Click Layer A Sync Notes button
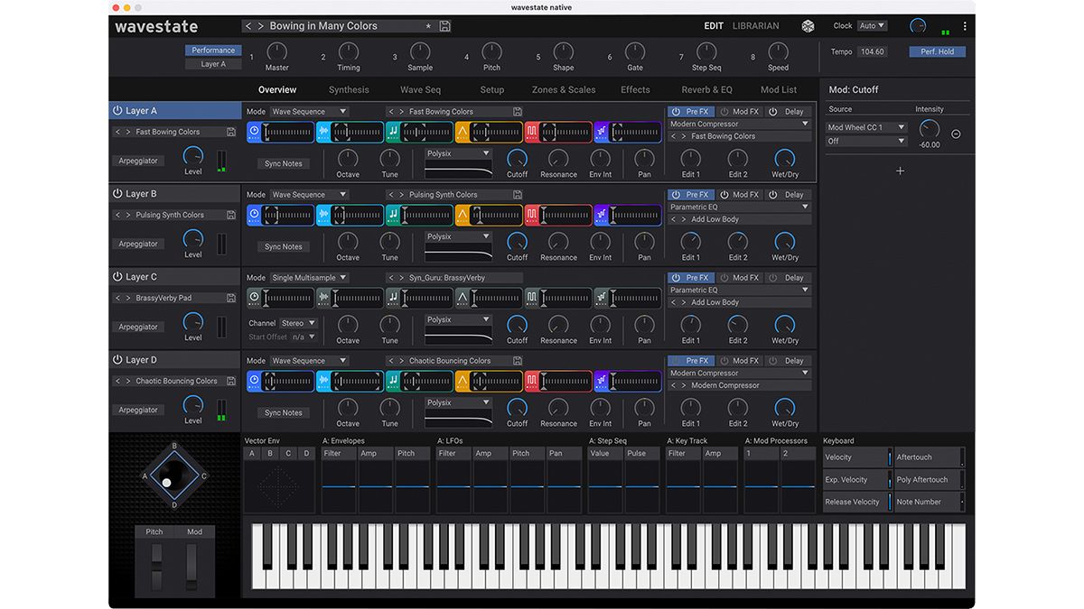Image resolution: width=1084 pixels, height=609 pixels. coord(284,163)
